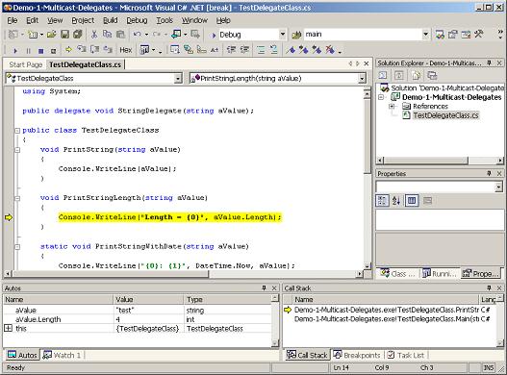The image size is (507, 375).
Task: Open the TestDelegateClass types dropdown
Action: click(178, 78)
